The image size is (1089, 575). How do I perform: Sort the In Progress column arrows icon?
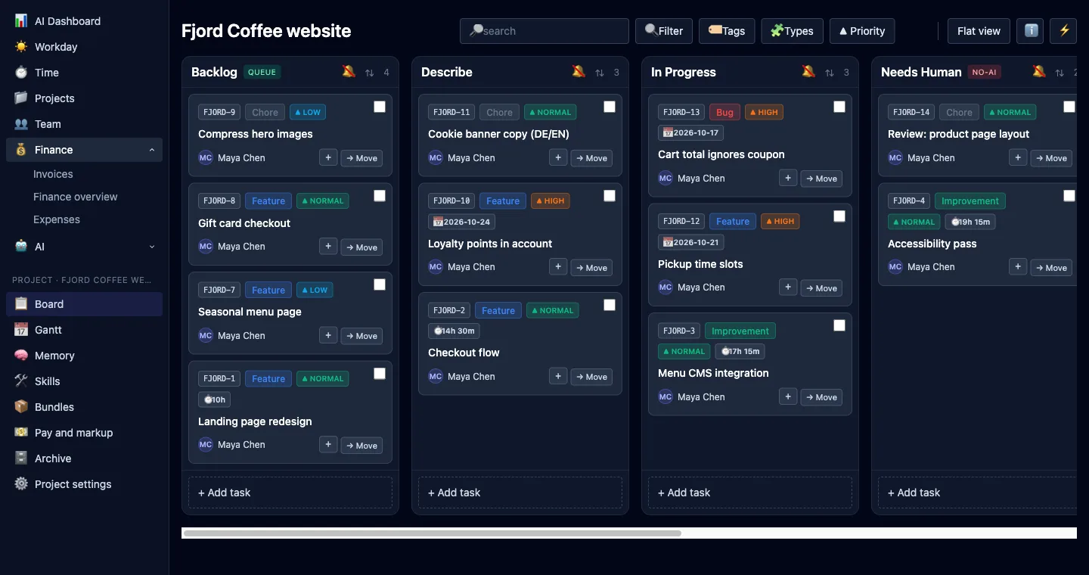(x=830, y=73)
